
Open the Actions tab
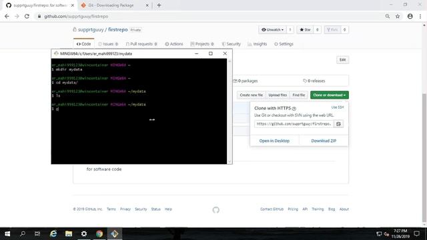coord(174,44)
